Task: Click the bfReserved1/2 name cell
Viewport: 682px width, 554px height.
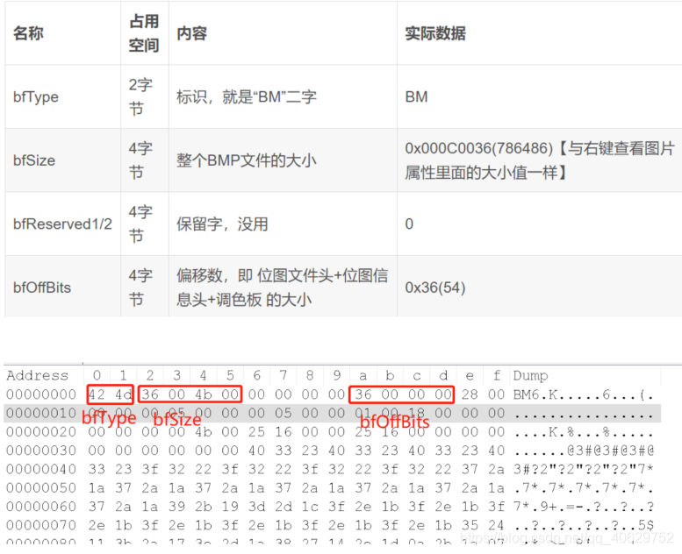Action: (62, 224)
